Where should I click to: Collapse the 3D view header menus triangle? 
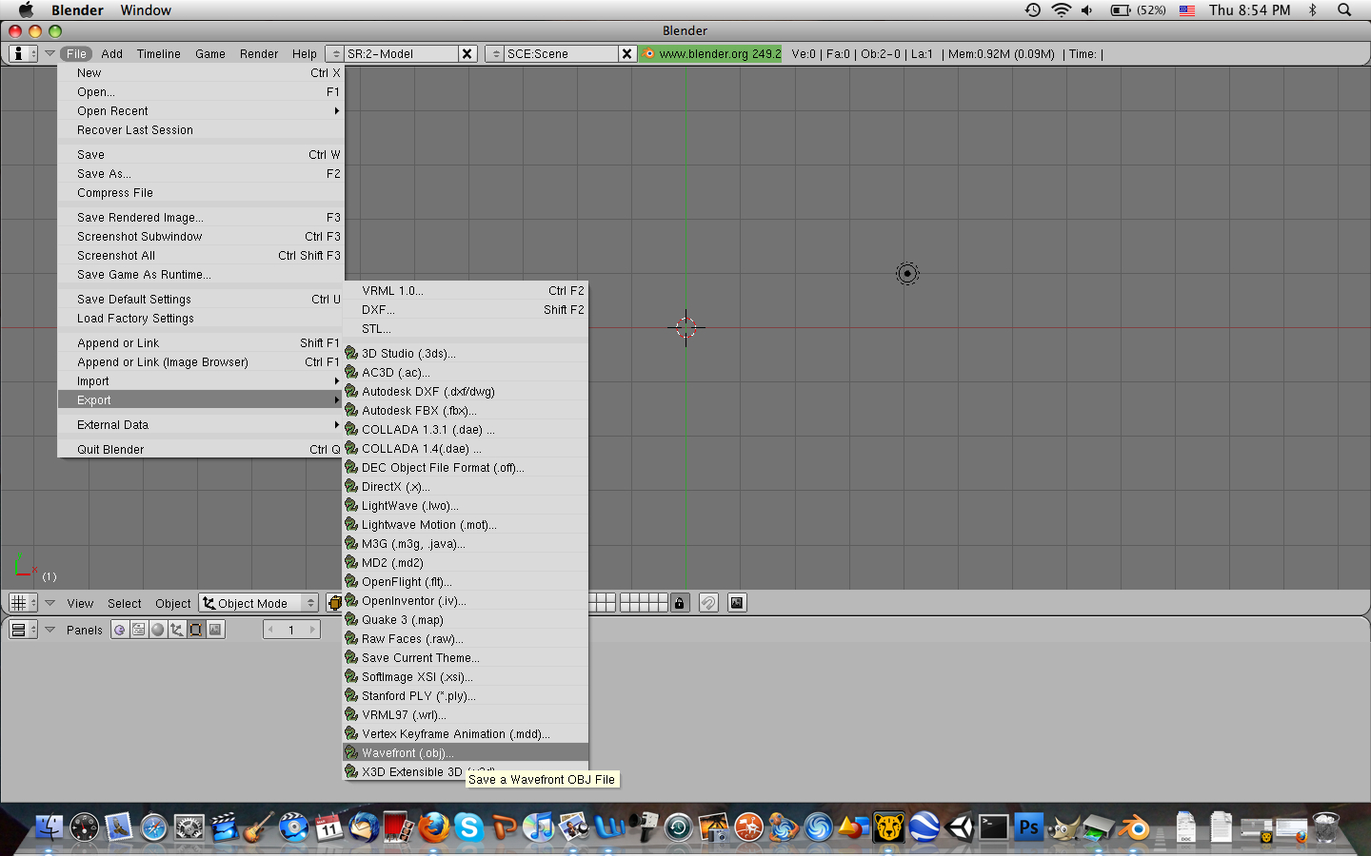50,603
